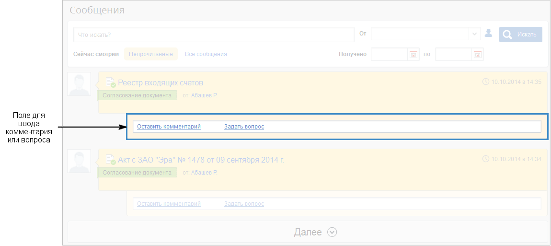551x246 pixels.
Task: Click Задать вопрос under the Акт с ЗАО "Эра" message
Action: click(244, 204)
